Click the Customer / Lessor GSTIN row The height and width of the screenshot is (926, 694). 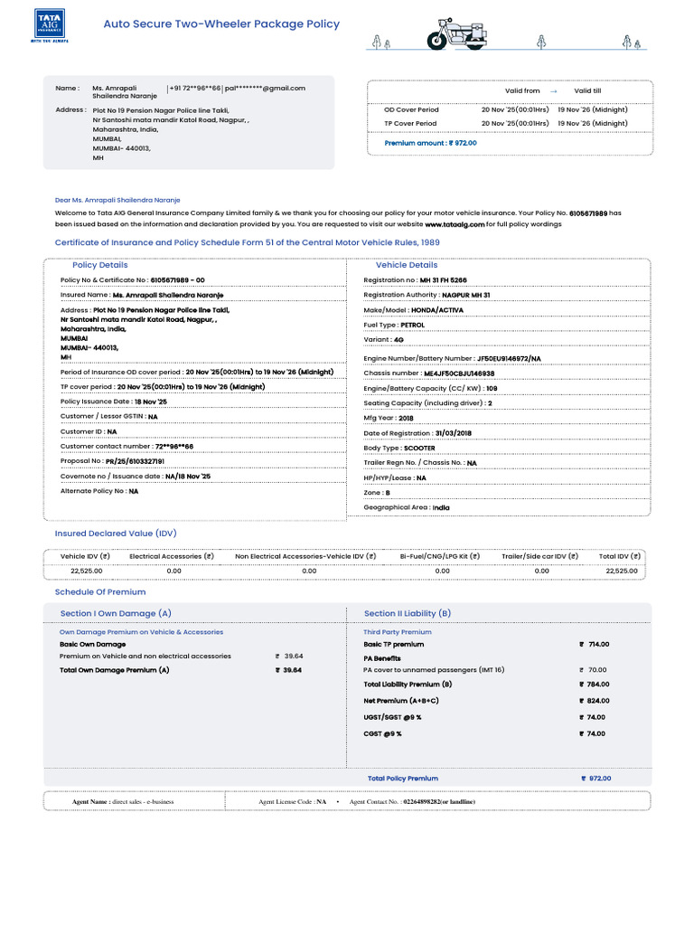coord(109,416)
